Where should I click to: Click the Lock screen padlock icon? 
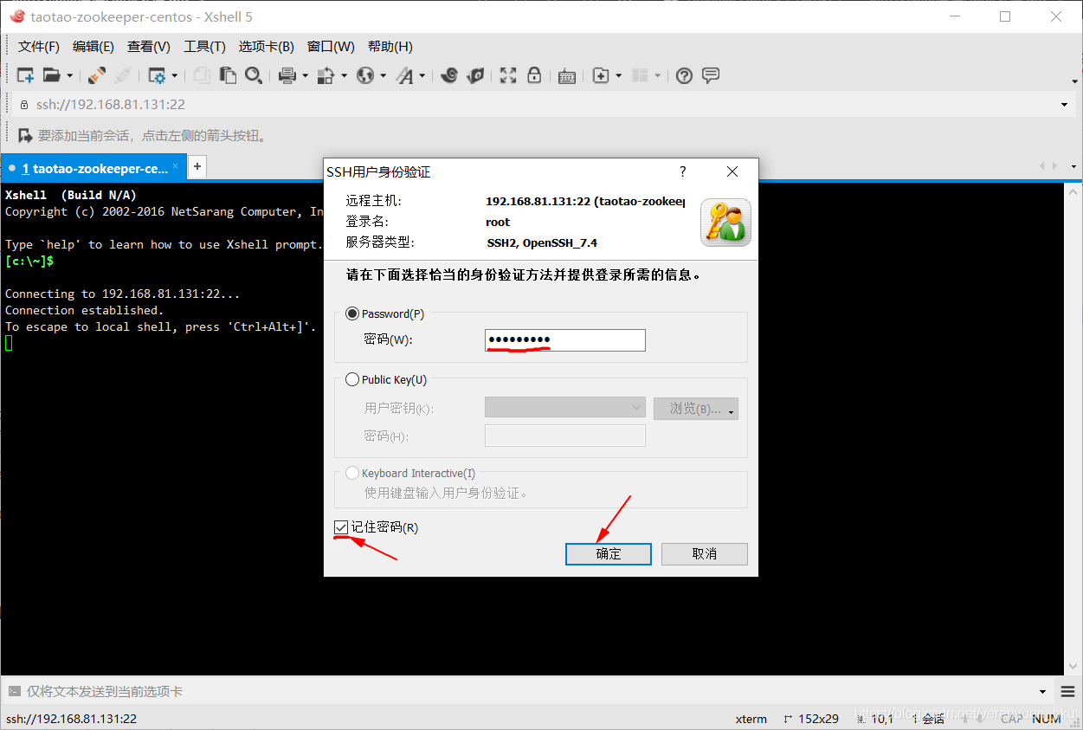pos(534,75)
